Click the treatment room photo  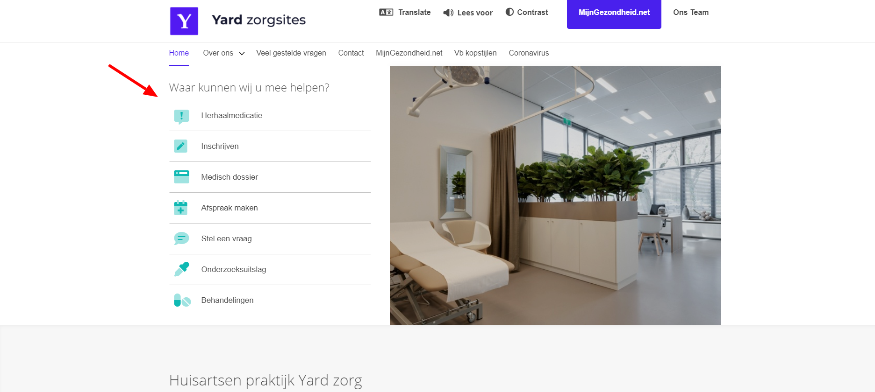pos(555,195)
